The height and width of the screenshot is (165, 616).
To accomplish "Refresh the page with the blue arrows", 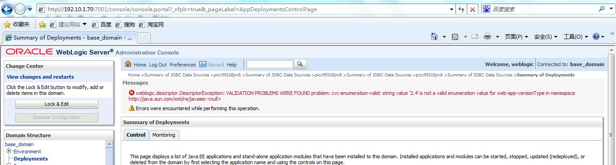I will (x=462, y=9).
